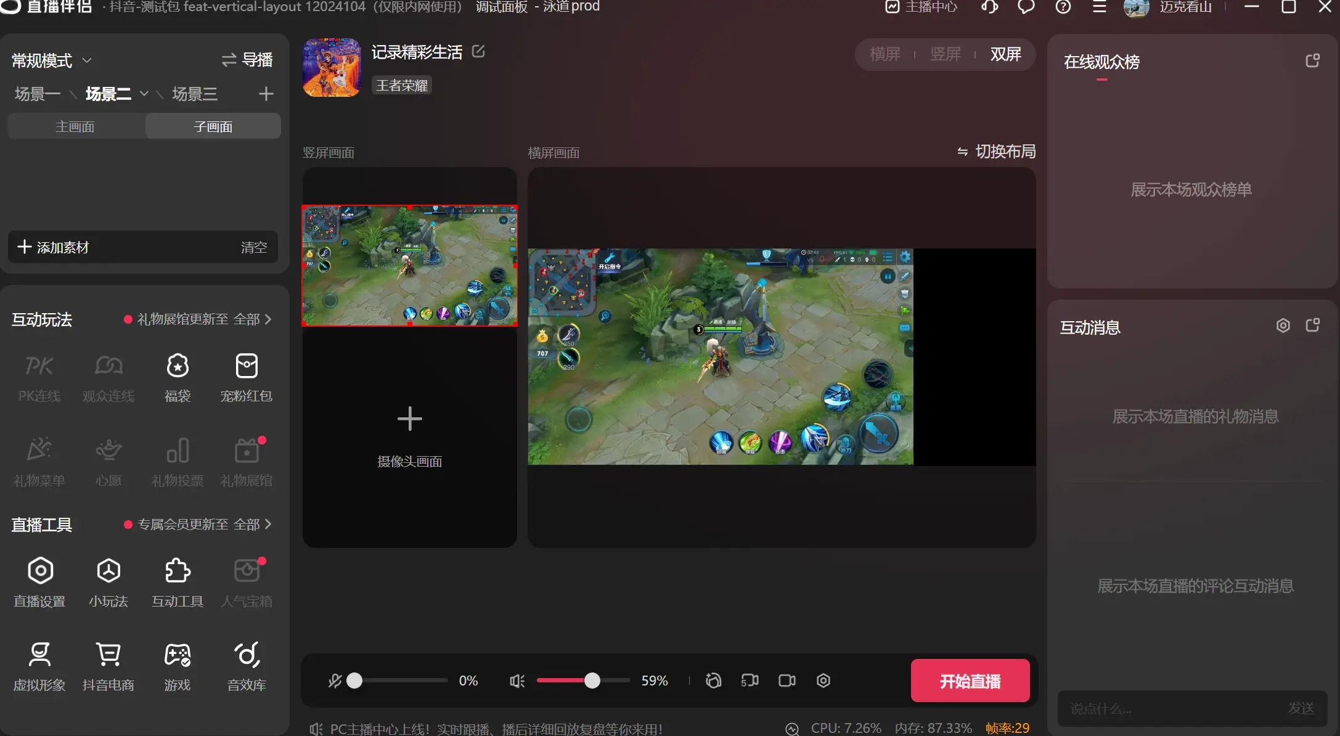
Task: Open 小玩法 mini games
Action: point(108,583)
